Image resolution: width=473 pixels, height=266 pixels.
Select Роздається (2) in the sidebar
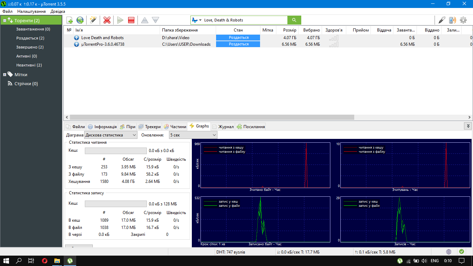pyautogui.click(x=30, y=38)
